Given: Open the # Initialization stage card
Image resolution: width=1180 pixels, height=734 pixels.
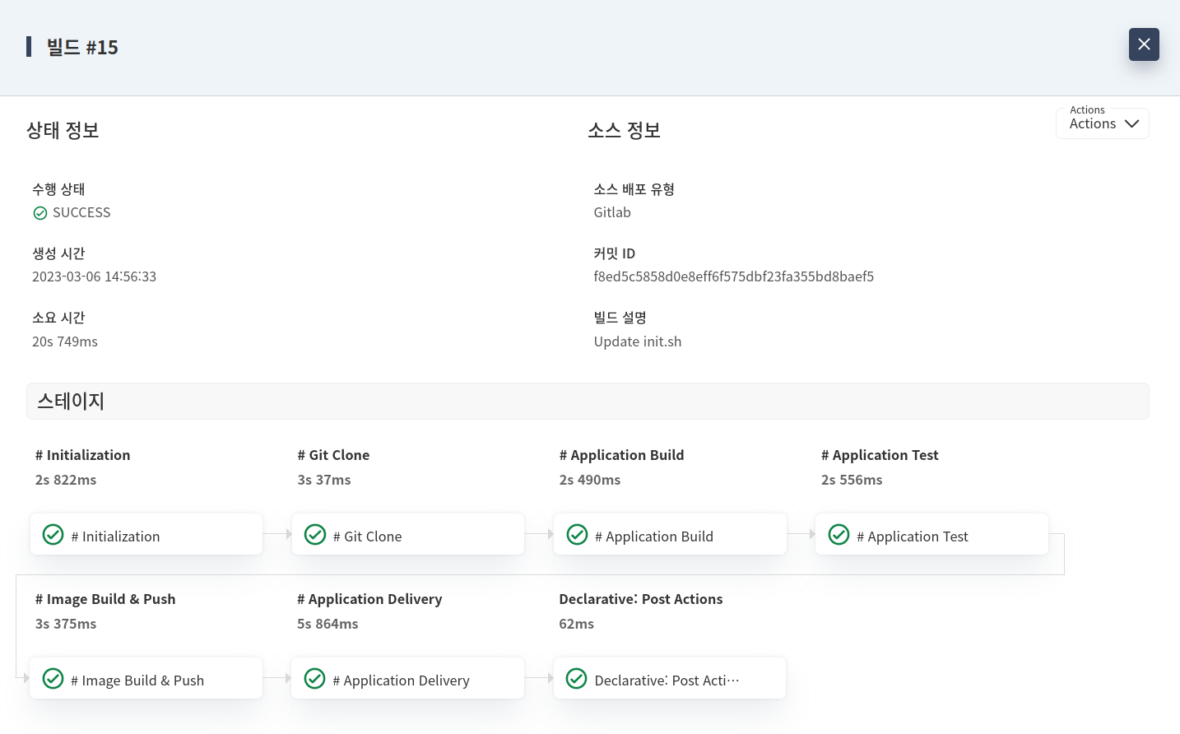Looking at the screenshot, I should [146, 535].
